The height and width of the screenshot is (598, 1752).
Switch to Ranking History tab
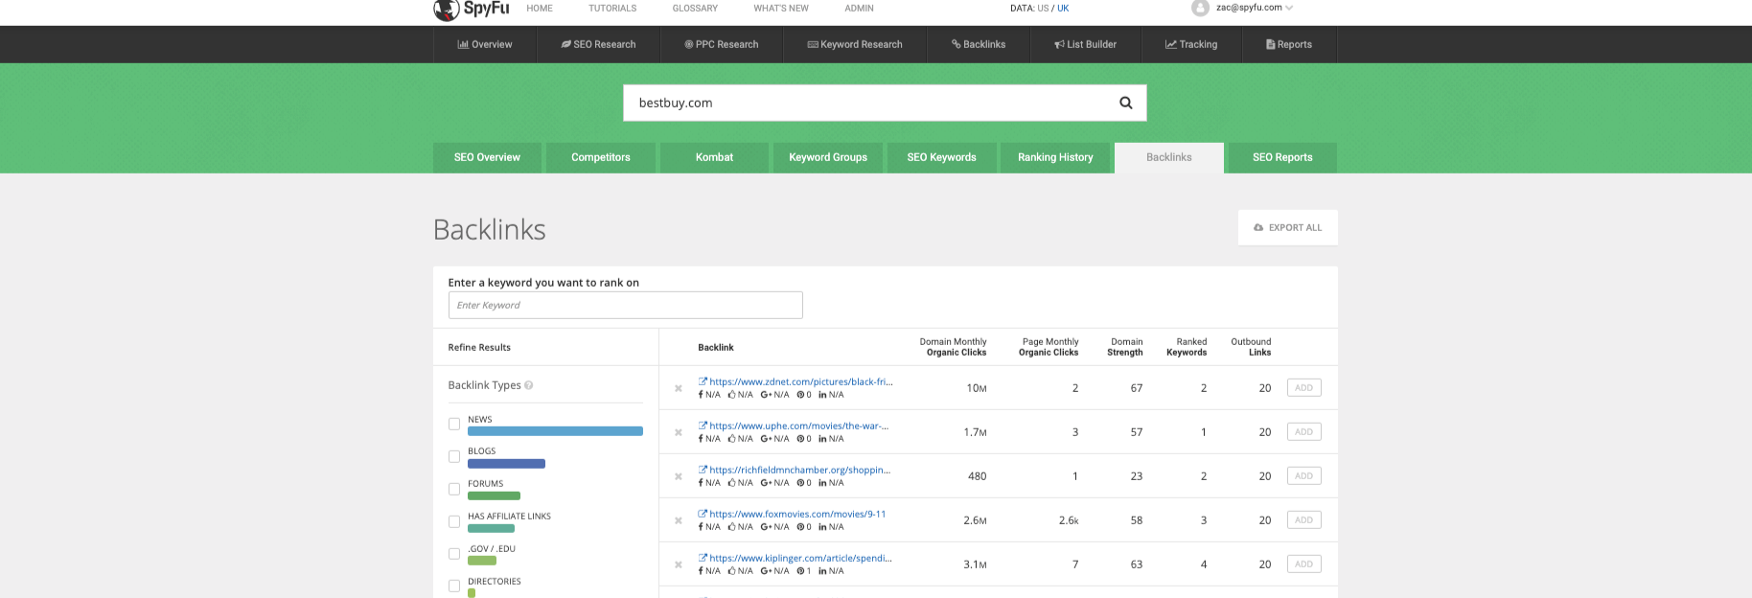coord(1055,157)
